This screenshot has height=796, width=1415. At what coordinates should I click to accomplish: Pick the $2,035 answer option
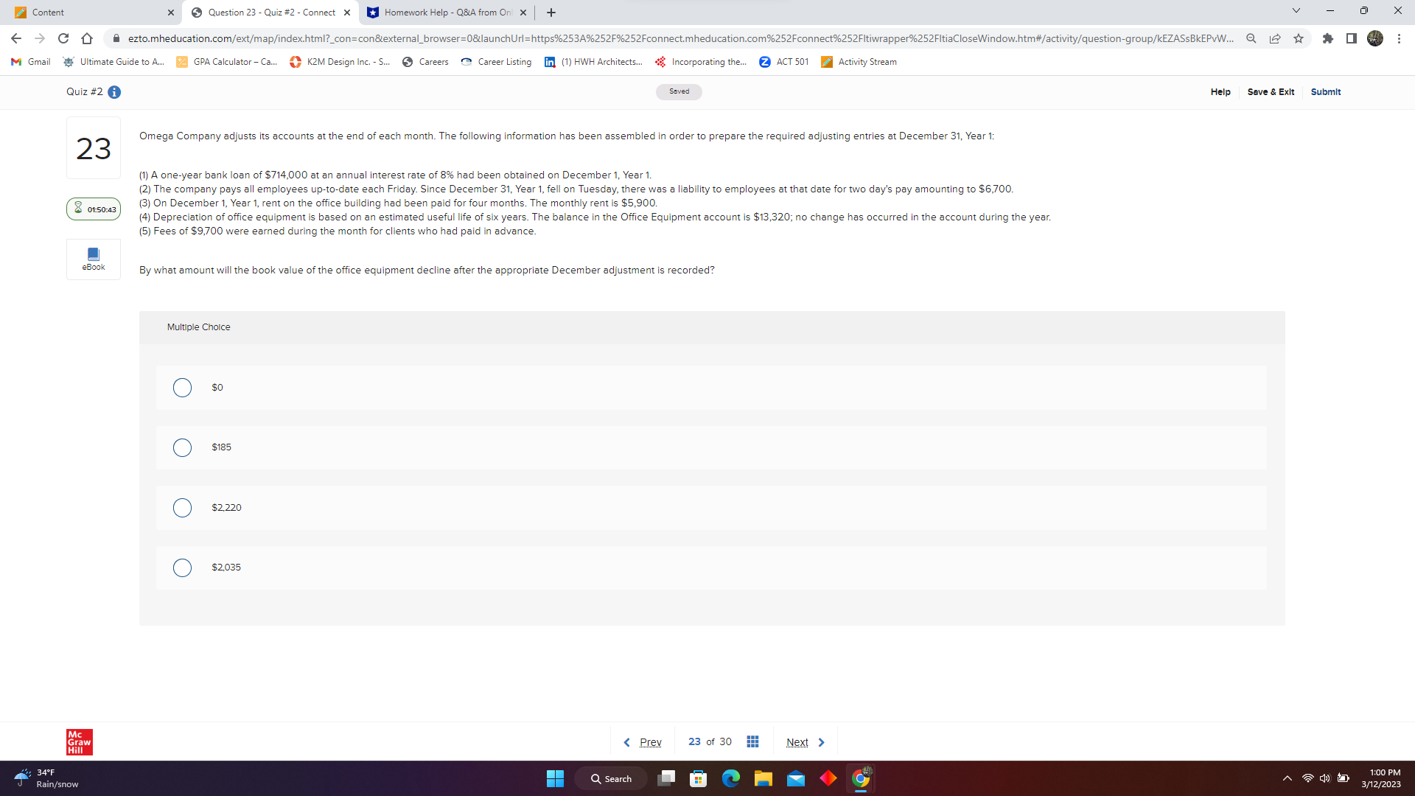pyautogui.click(x=182, y=568)
